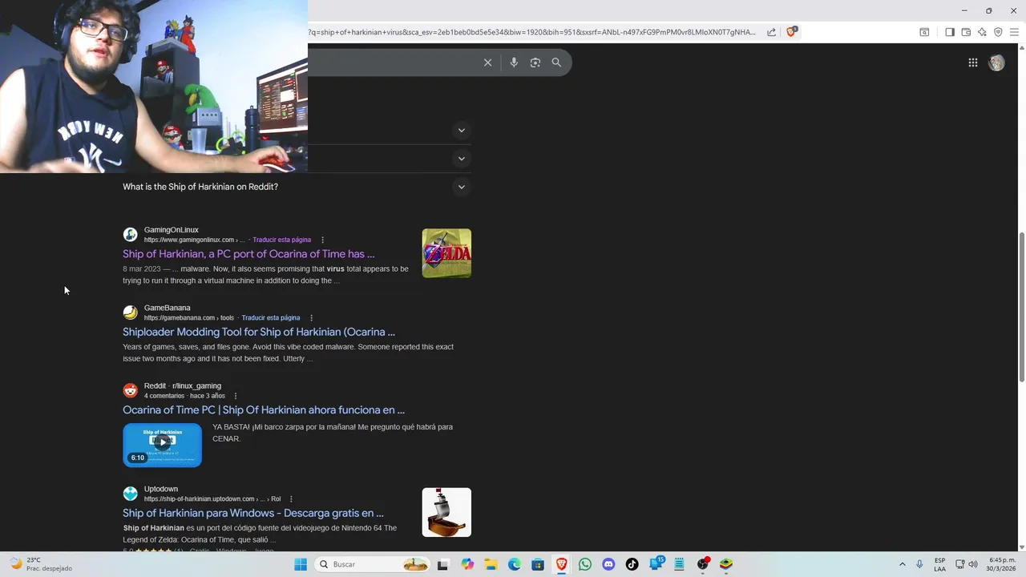Open Task View from the taskbar
Screen dimensions: 1026x577
click(442, 564)
